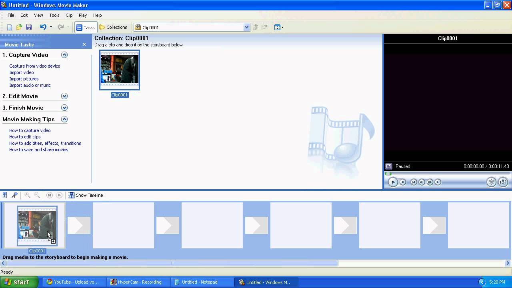Switch to the Show Timeline view
The image size is (512, 288).
point(86,195)
